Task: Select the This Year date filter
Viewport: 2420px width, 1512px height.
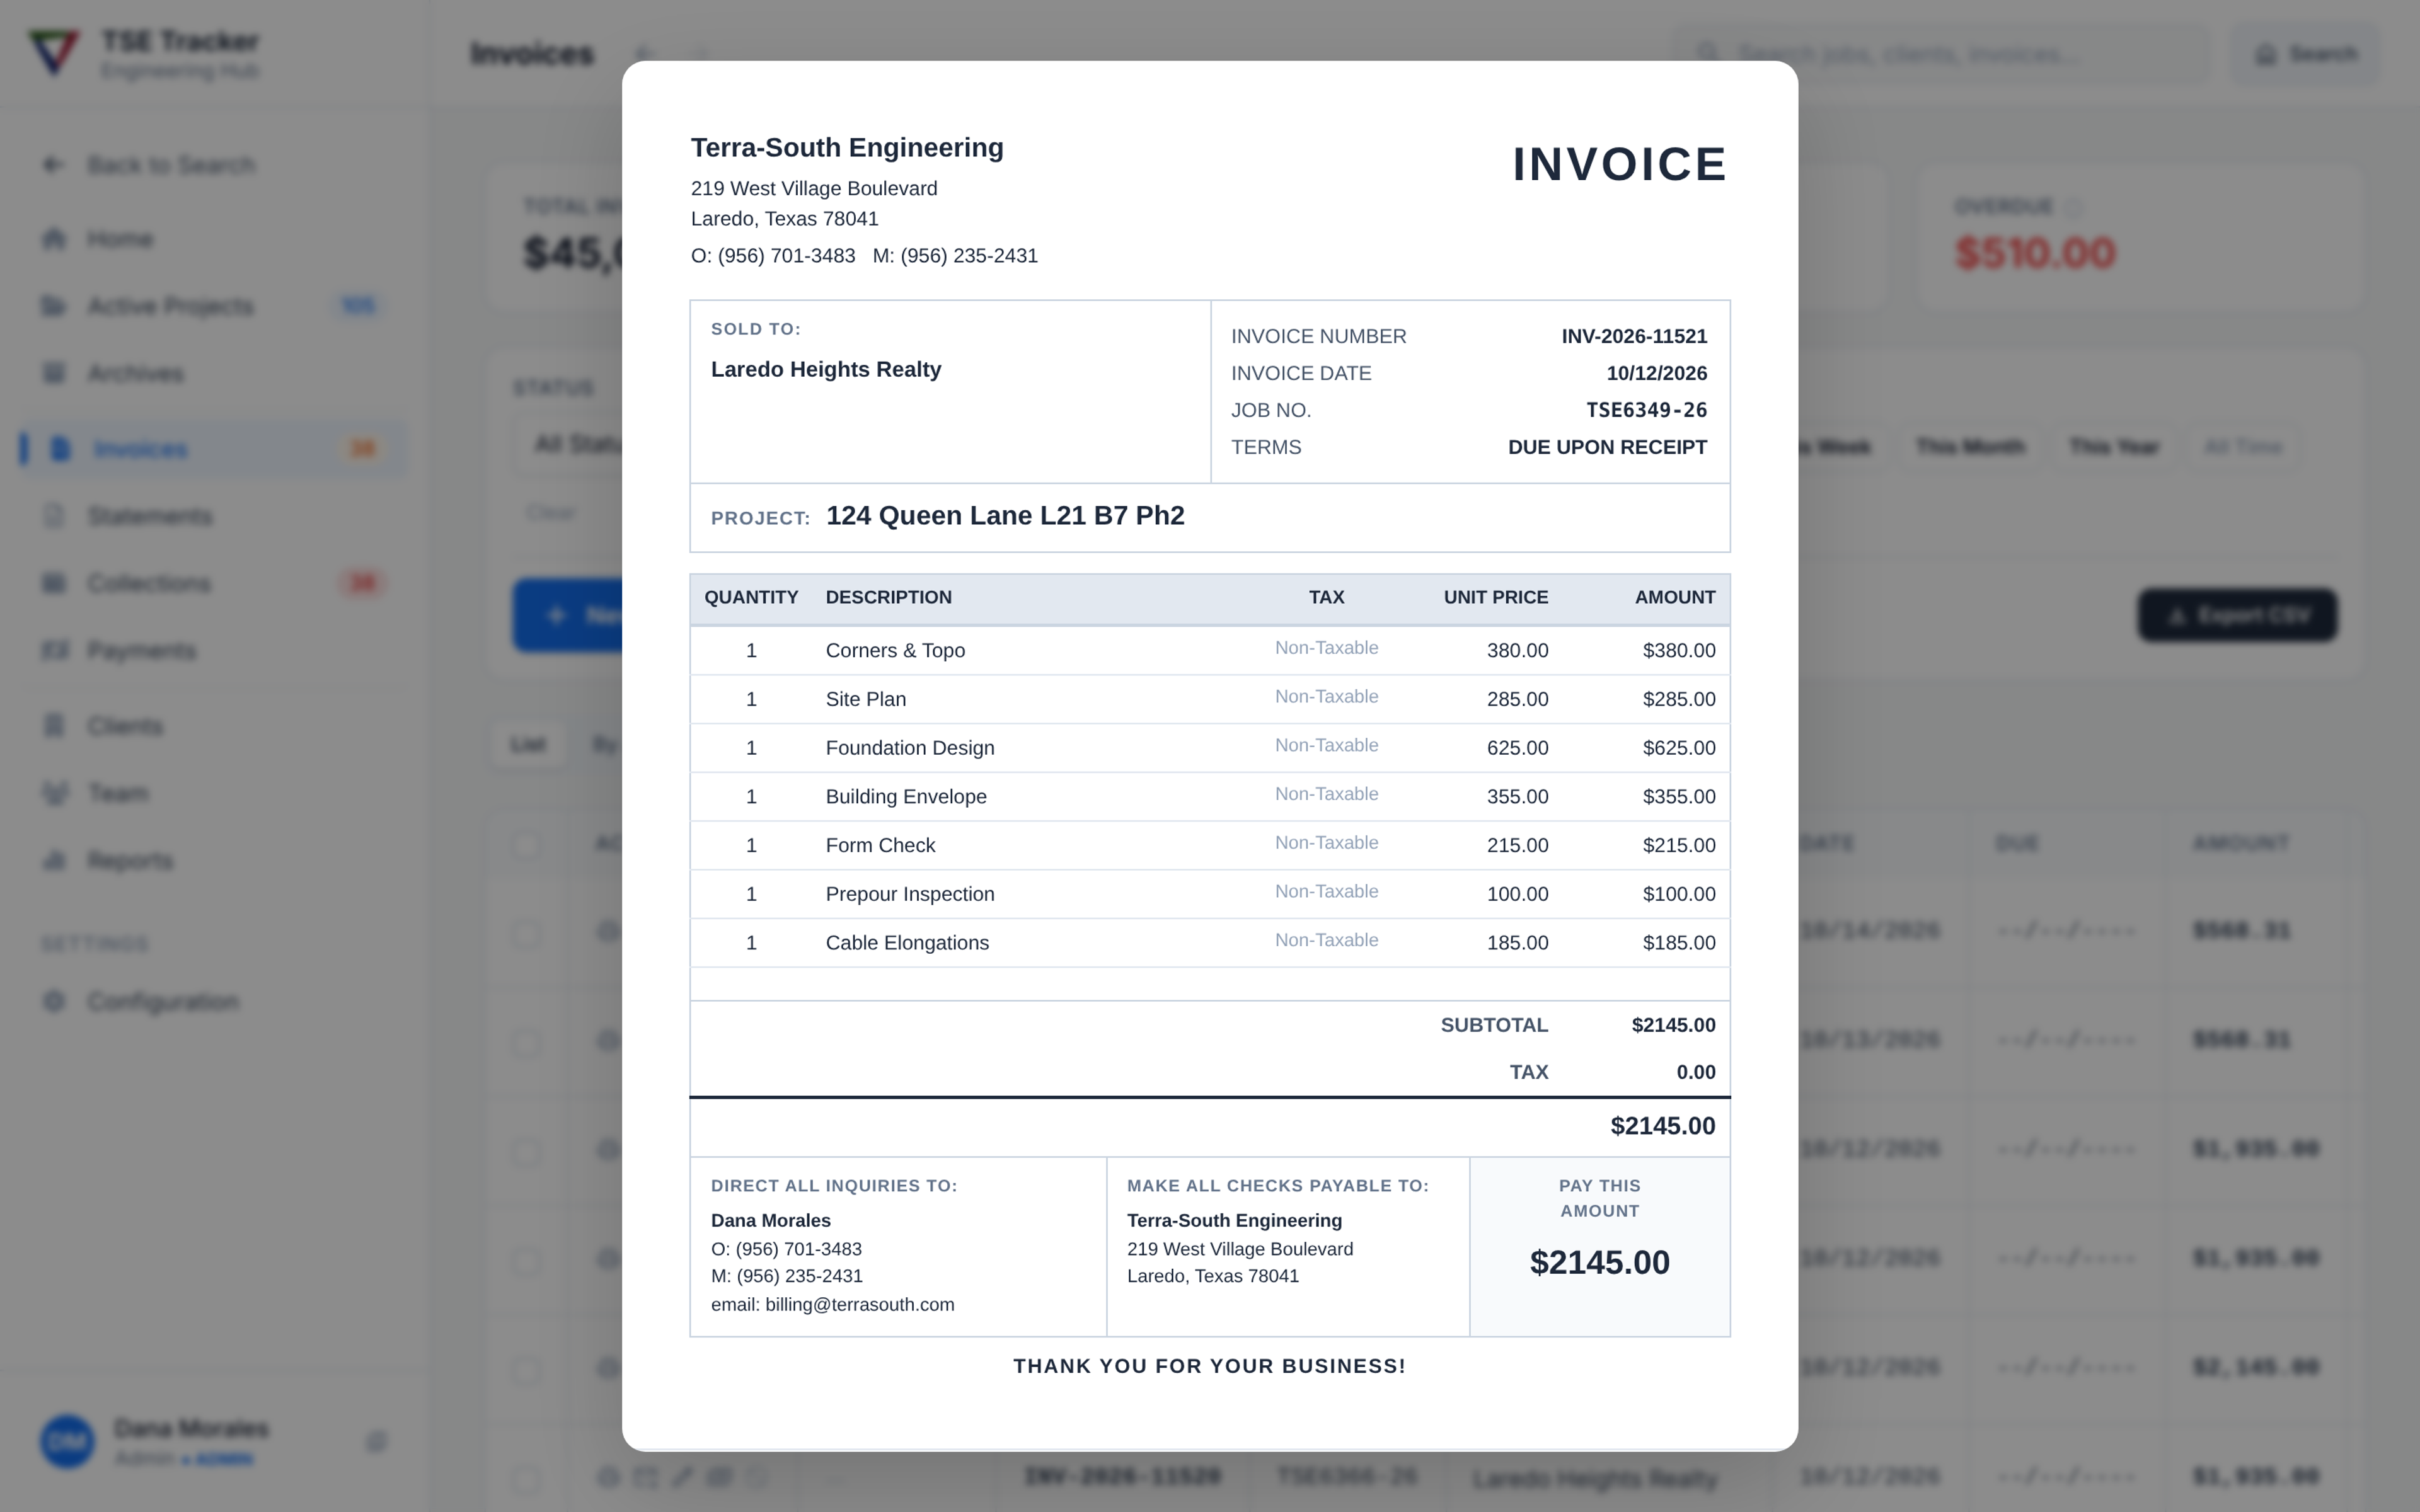Action: (2114, 447)
